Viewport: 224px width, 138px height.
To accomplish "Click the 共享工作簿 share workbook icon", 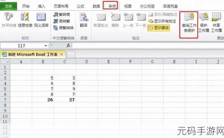I will pyautogui.click(x=217, y=22).
